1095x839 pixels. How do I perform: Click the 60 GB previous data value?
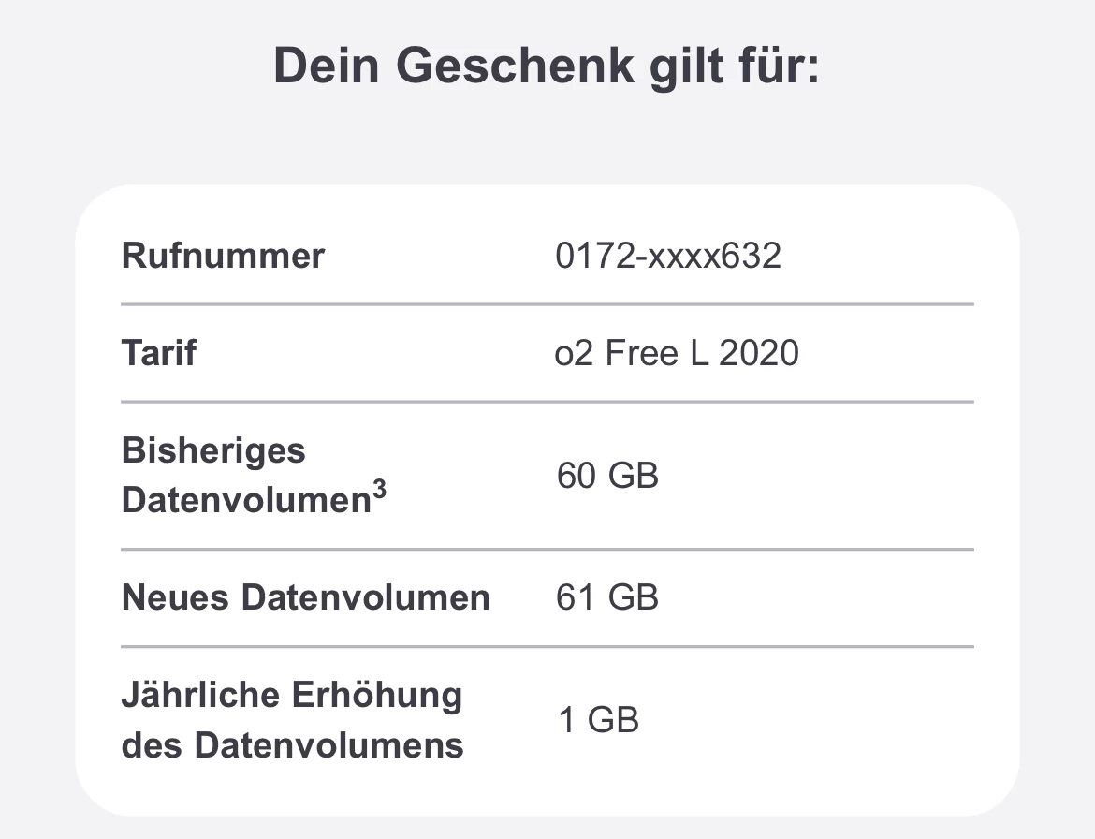[x=607, y=476]
